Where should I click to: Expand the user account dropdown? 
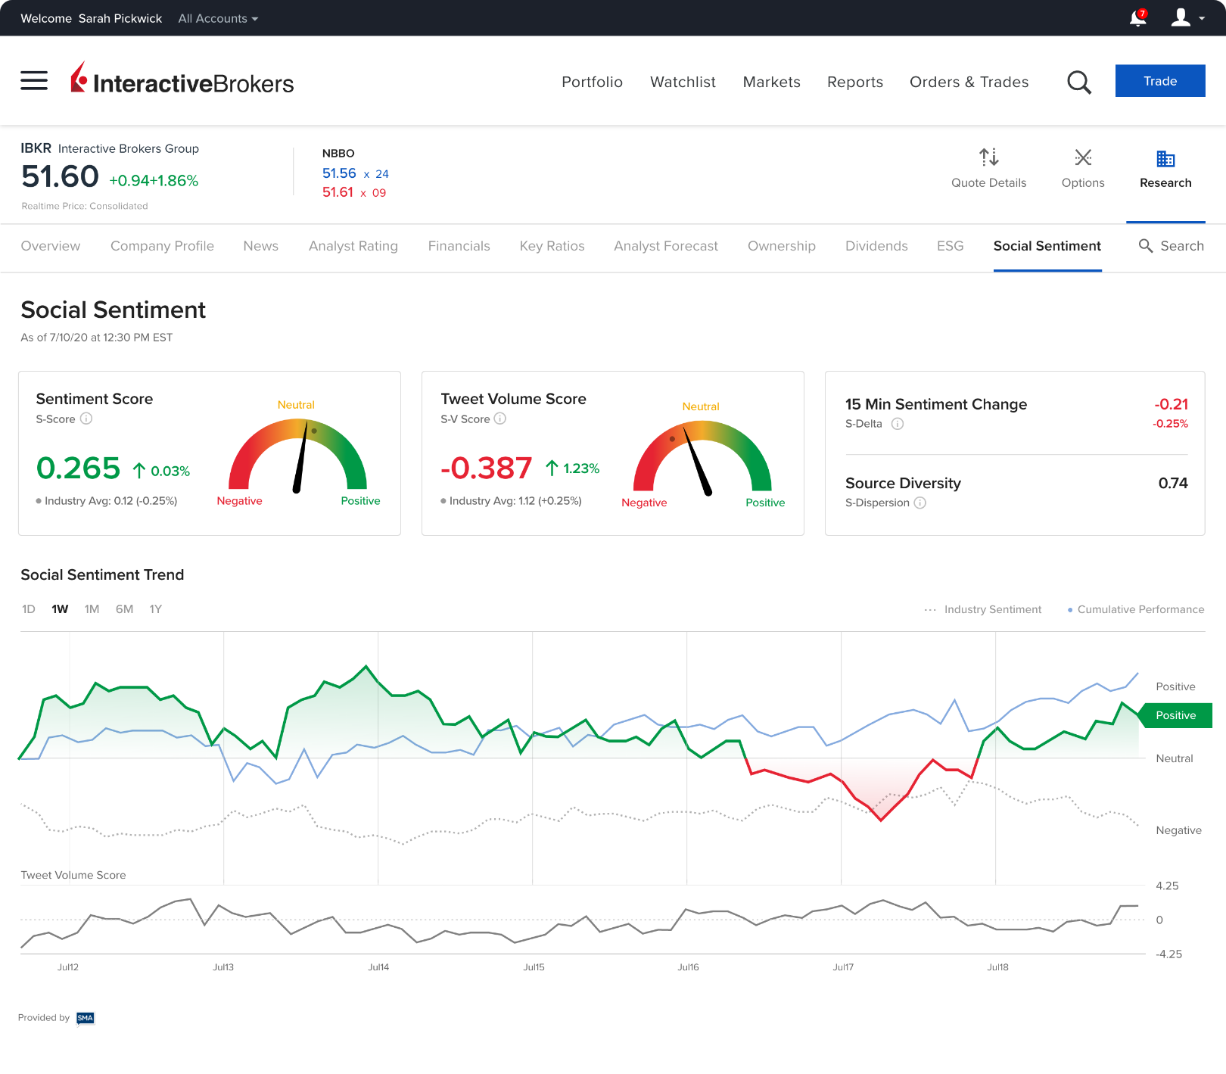1187,17
